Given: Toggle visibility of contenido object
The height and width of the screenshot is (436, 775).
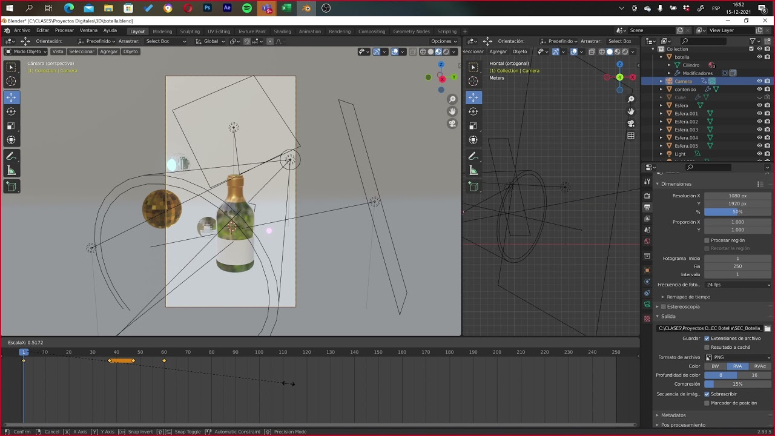Looking at the screenshot, I should [x=759, y=89].
